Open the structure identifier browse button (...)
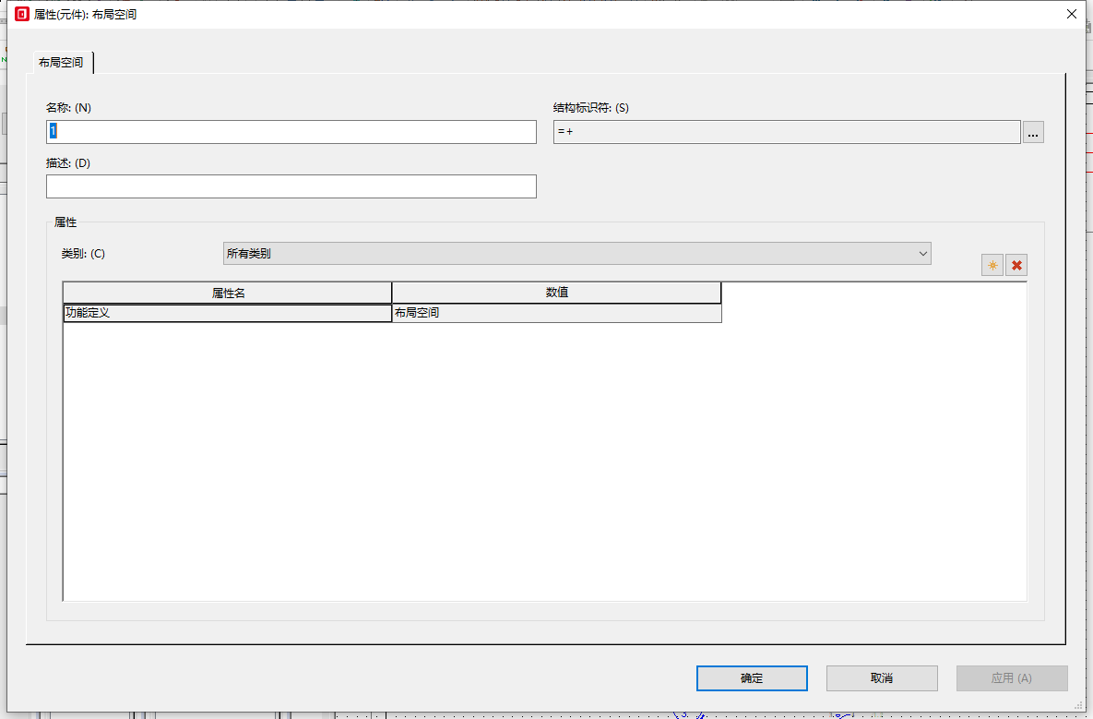The width and height of the screenshot is (1093, 719). tap(1033, 132)
